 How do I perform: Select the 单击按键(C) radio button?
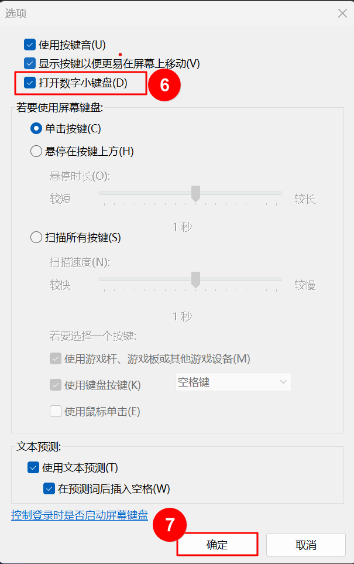[36, 129]
